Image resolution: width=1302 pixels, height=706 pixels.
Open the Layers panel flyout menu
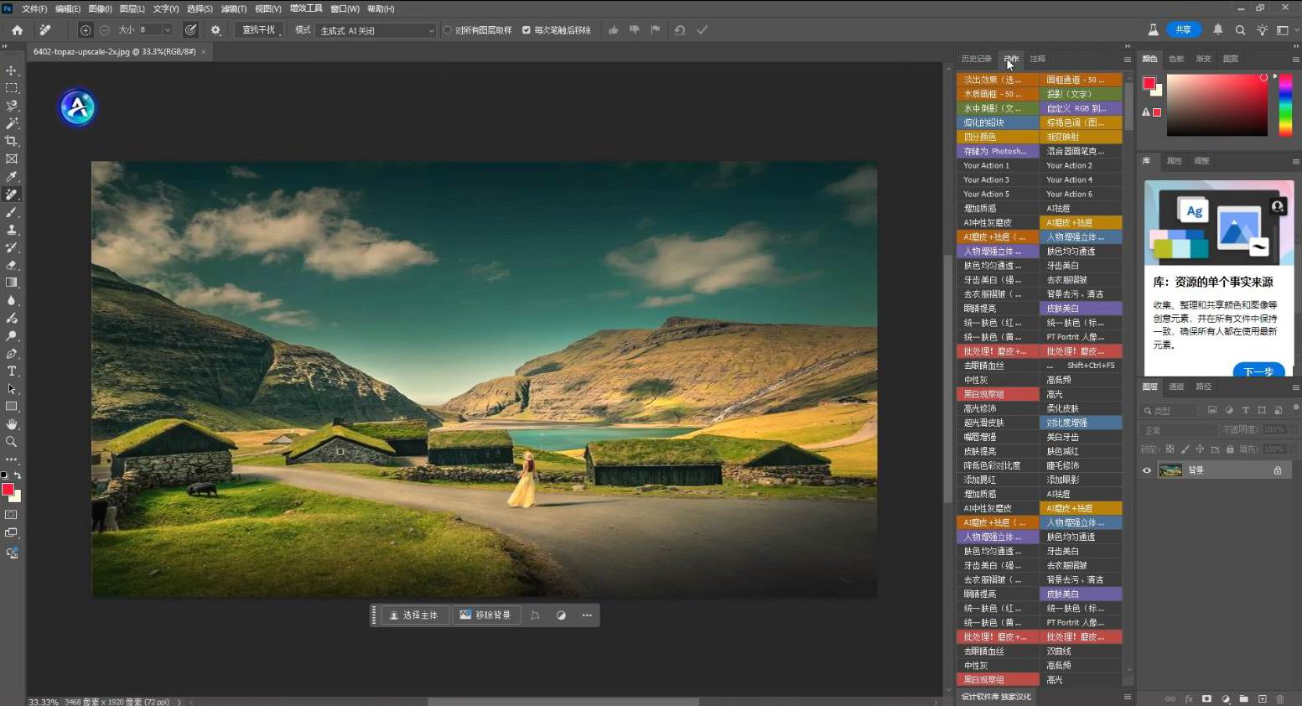pos(1295,387)
